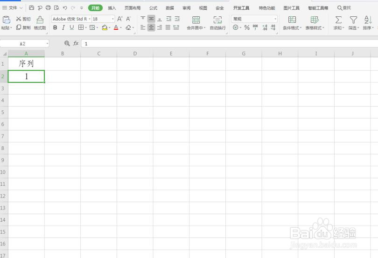Click the Merge and Center (合并居中) icon
Screen dimensions: 378x258
point(196,20)
